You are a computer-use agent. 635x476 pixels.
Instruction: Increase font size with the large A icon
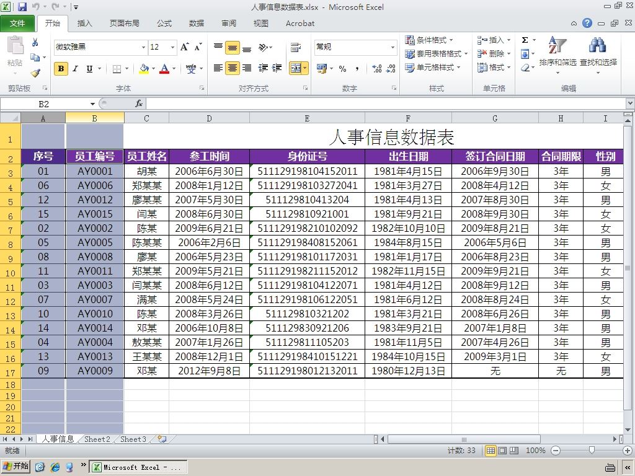pyautogui.click(x=185, y=47)
